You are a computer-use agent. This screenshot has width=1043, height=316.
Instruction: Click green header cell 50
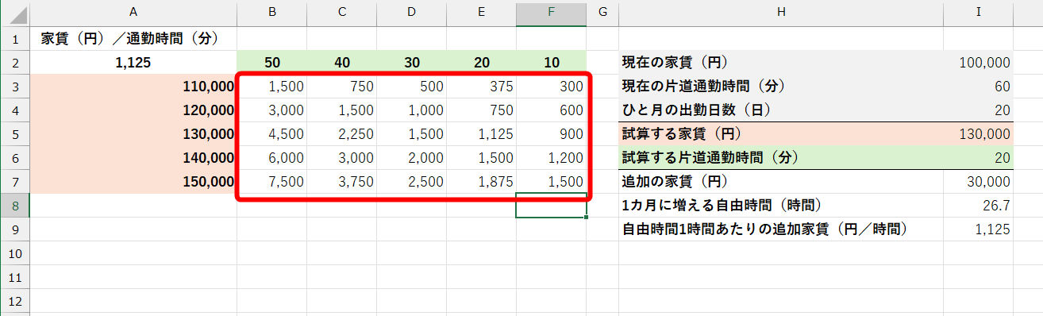pyautogui.click(x=271, y=62)
